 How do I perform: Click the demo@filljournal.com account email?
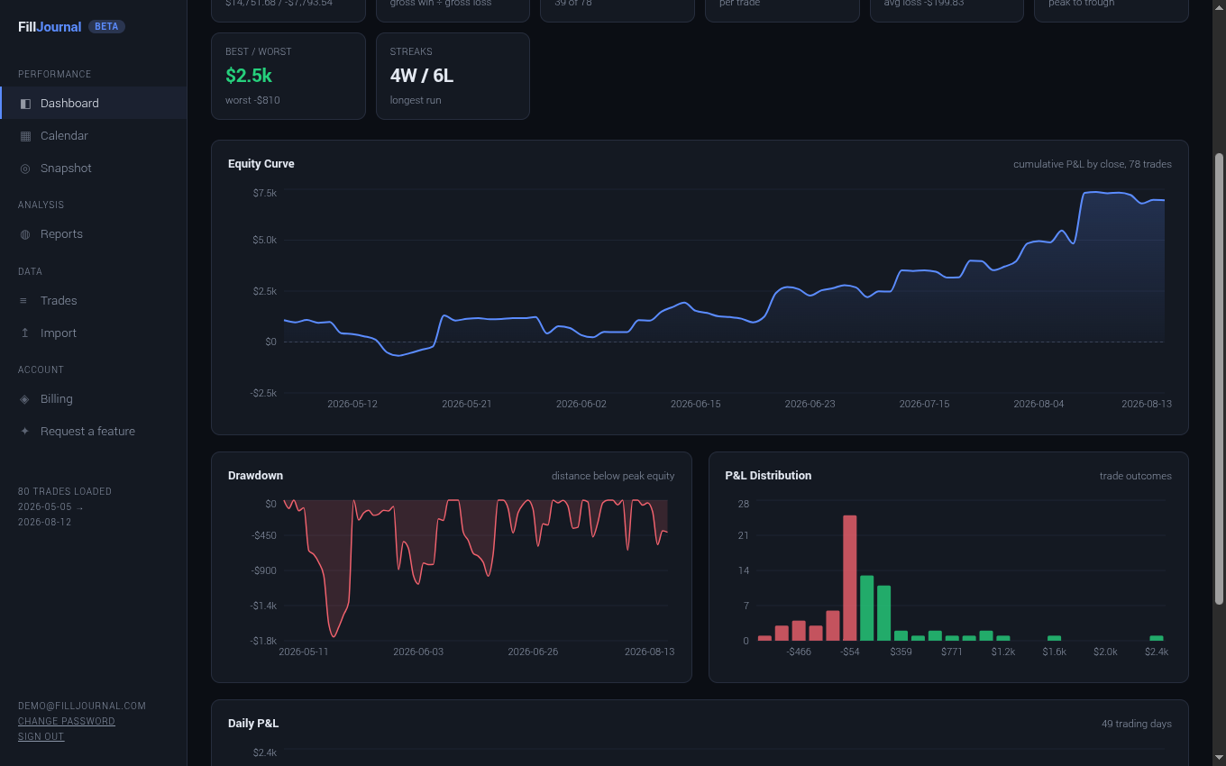coord(82,706)
